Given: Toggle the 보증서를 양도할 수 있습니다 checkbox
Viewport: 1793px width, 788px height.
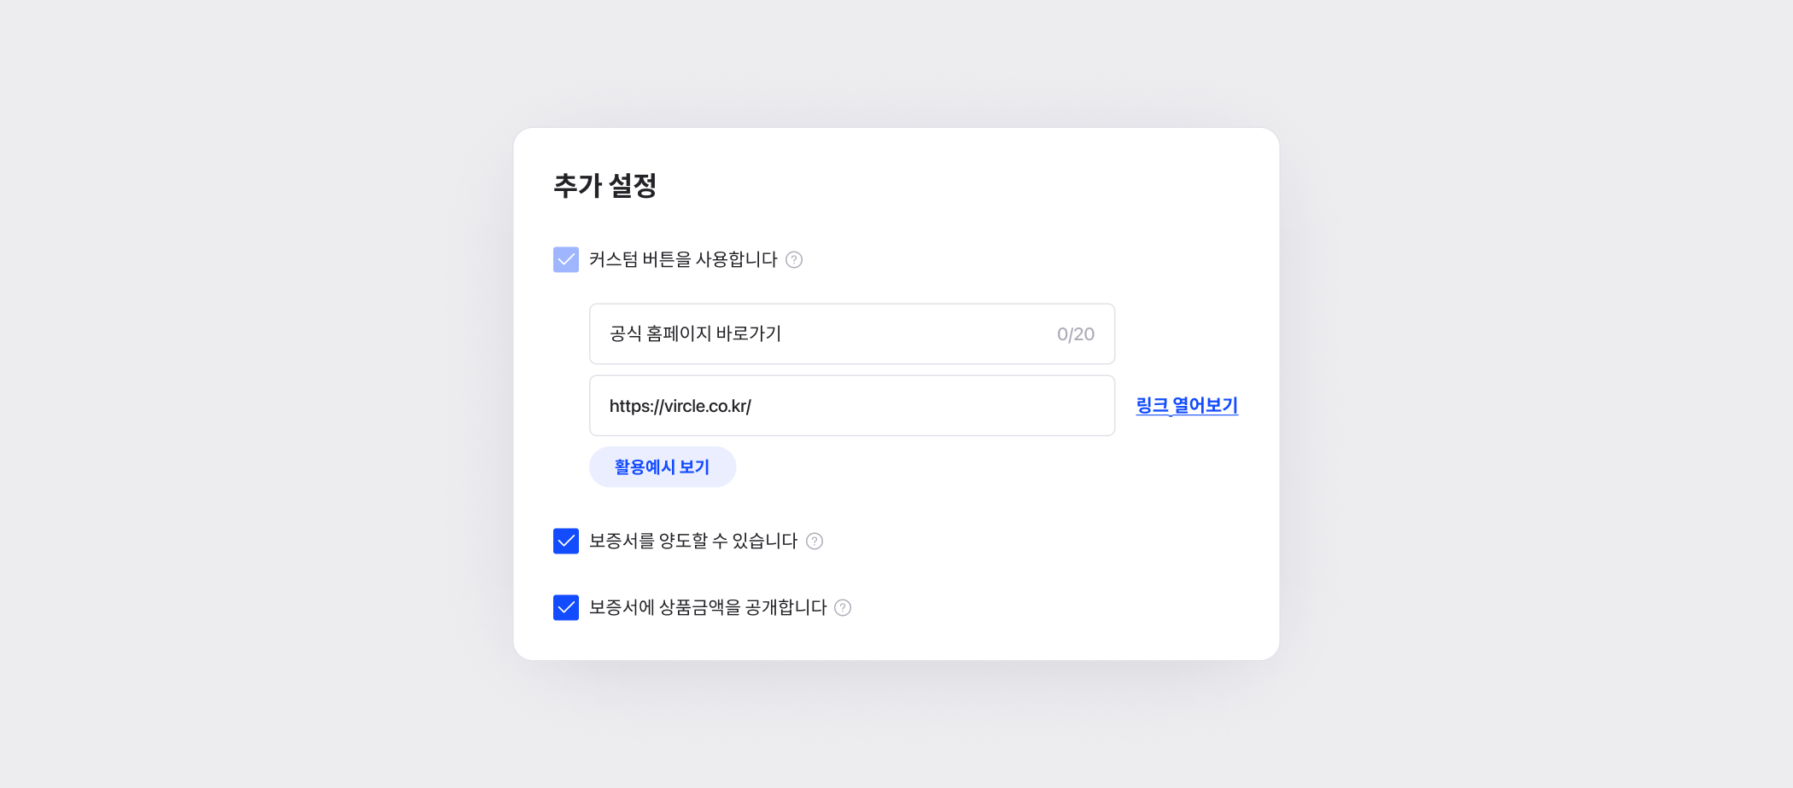Looking at the screenshot, I should click(566, 541).
